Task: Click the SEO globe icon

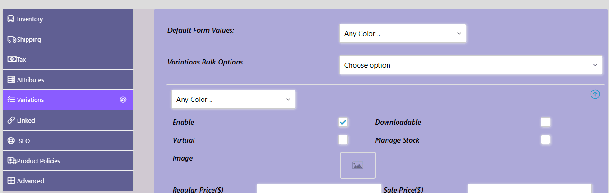Action: tap(10, 141)
